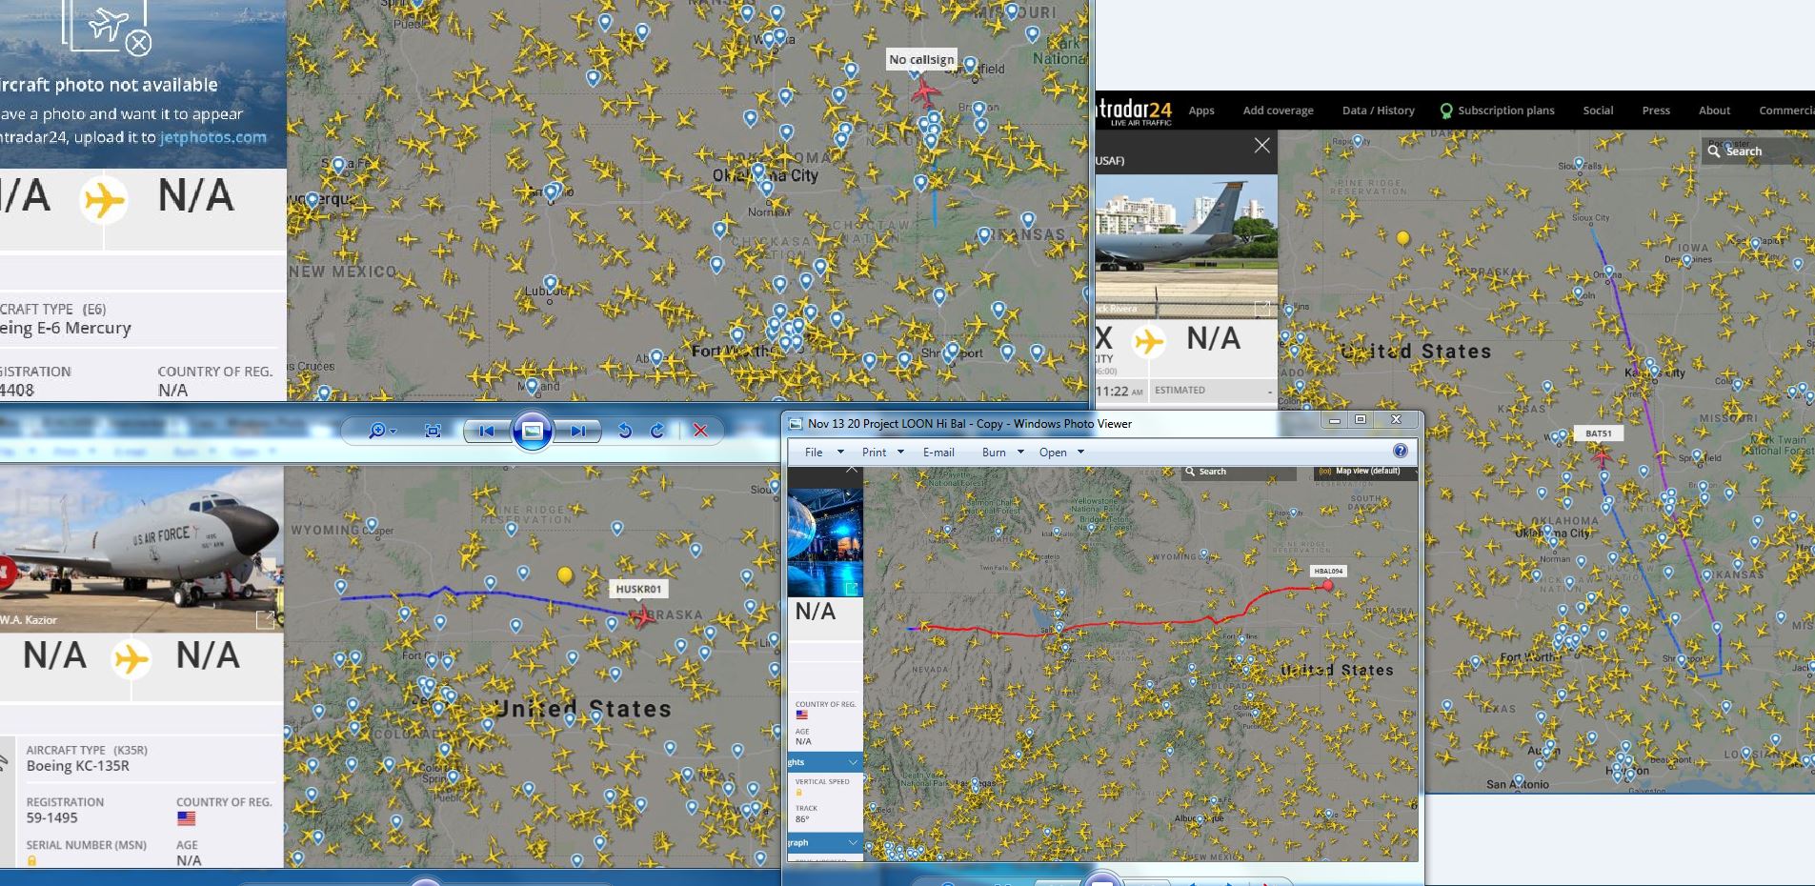Screen dimensions: 1815x886
Task: Click green Subscription plans ribbon icon
Action: [x=1446, y=111]
